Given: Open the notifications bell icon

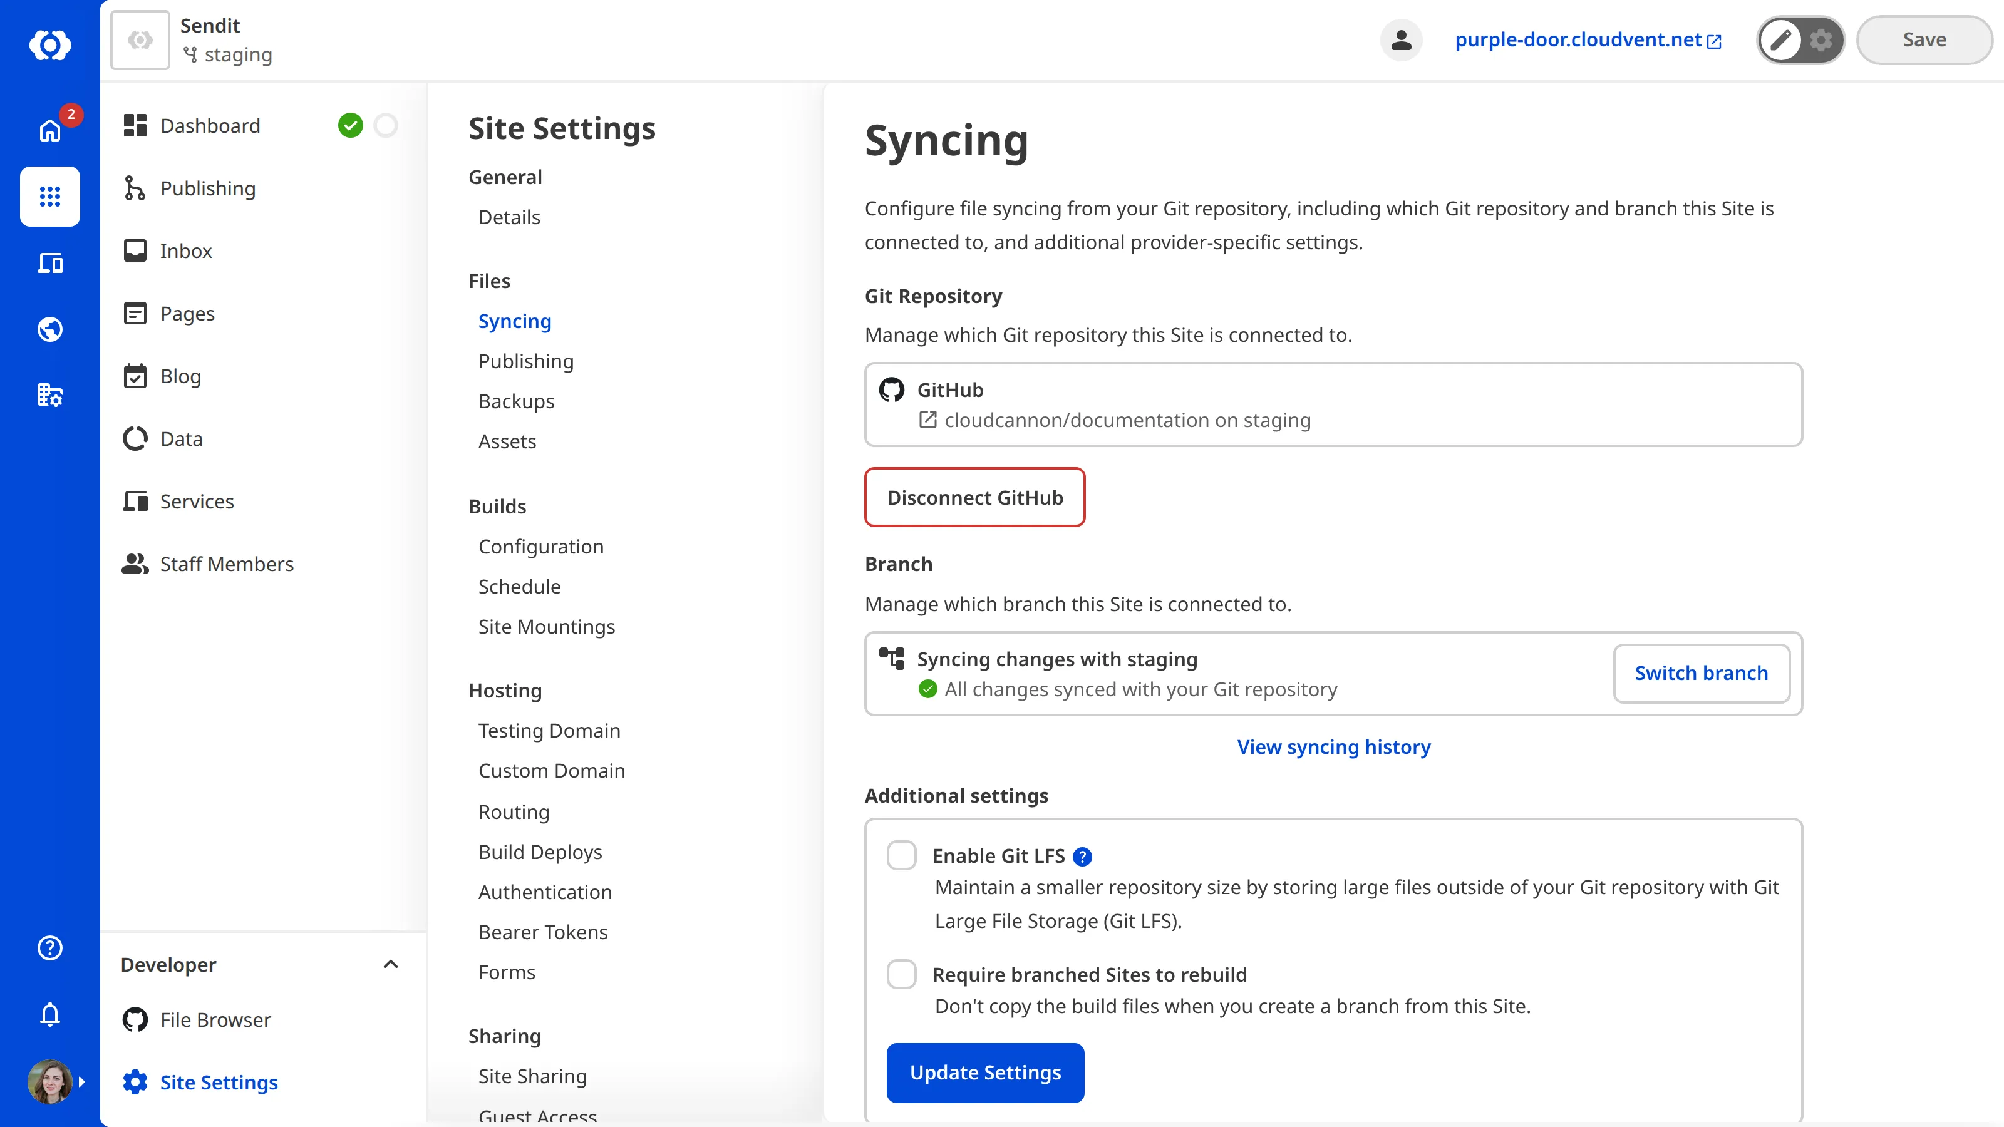Looking at the screenshot, I should click(50, 1014).
